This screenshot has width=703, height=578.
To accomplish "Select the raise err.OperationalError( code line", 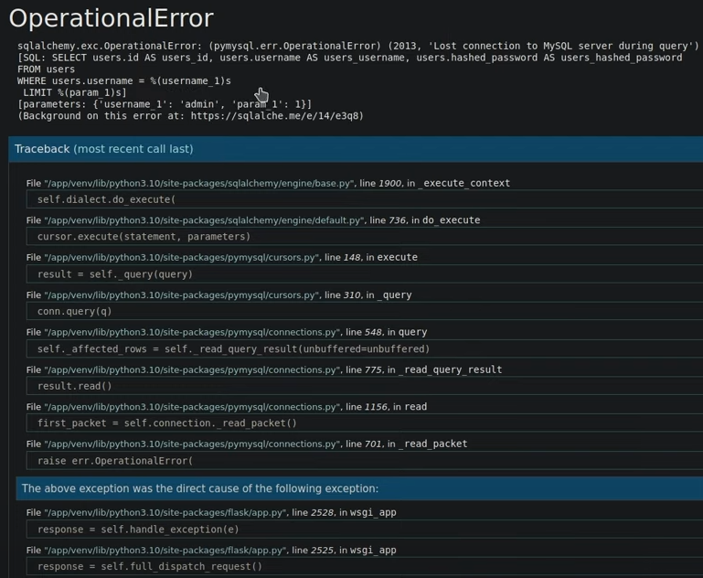I will tap(115, 461).
